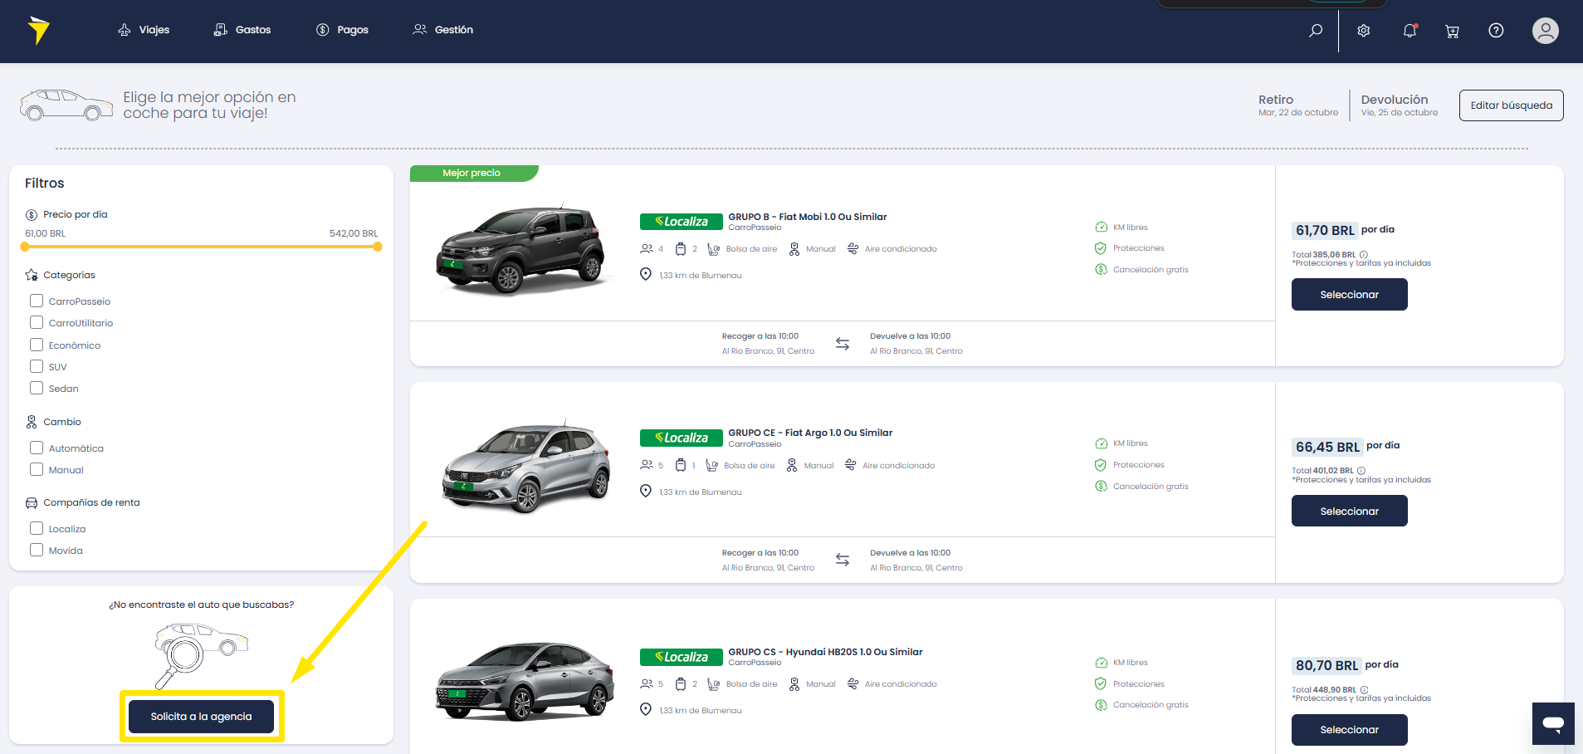Viewport: 1583px width, 754px height.
Task: Open the notifications bell
Action: 1410,31
